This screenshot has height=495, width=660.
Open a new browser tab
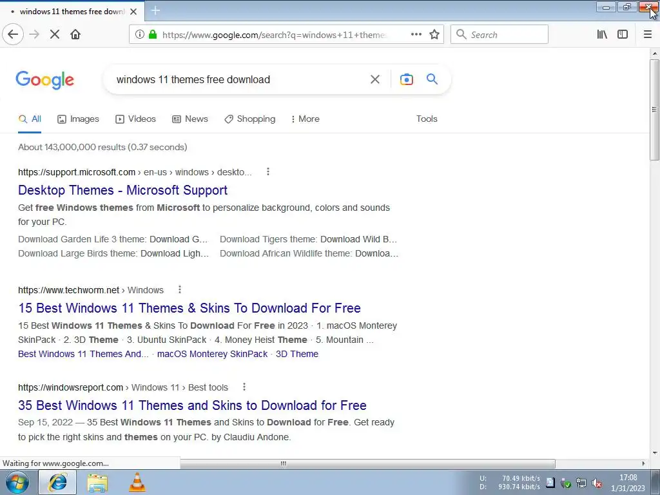pyautogui.click(x=155, y=10)
